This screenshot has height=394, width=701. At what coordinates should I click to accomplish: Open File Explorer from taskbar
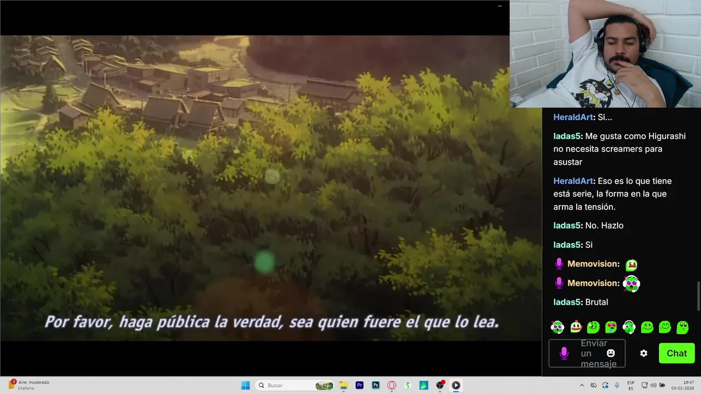tap(343, 385)
